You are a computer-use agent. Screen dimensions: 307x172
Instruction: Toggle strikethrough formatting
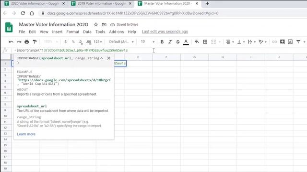(177, 42)
